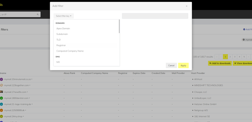Click favicon of mymail.22509999.dk
The width and height of the screenshot is (252, 122).
[2, 110]
